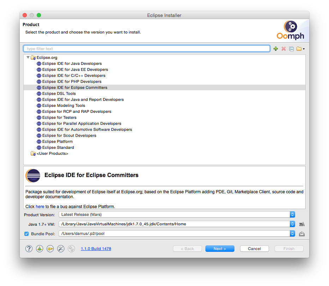
Task: Click the Eclipse Platform product icon
Action: tap(39, 141)
